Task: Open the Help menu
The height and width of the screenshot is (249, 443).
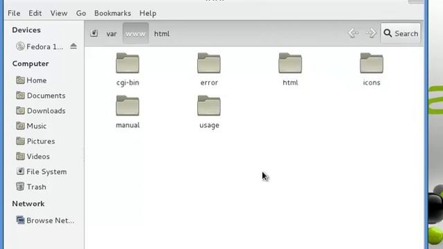Action: tap(147, 13)
